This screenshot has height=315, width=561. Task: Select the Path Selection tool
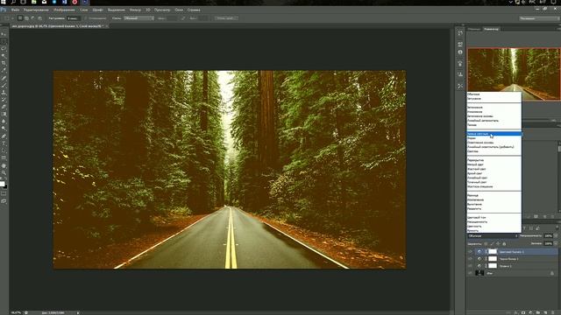[x=4, y=150]
